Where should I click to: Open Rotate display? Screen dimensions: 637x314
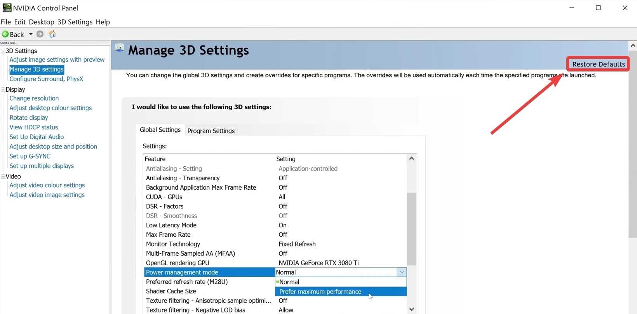(x=29, y=117)
